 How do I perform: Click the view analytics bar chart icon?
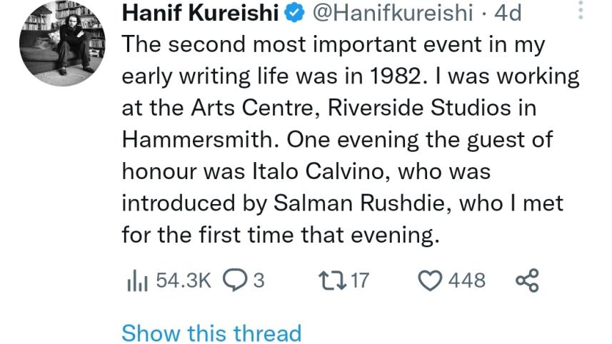[x=136, y=281]
